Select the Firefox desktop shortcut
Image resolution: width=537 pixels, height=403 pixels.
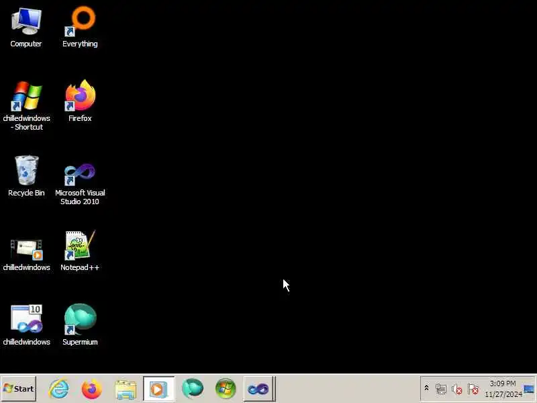pyautogui.click(x=80, y=101)
